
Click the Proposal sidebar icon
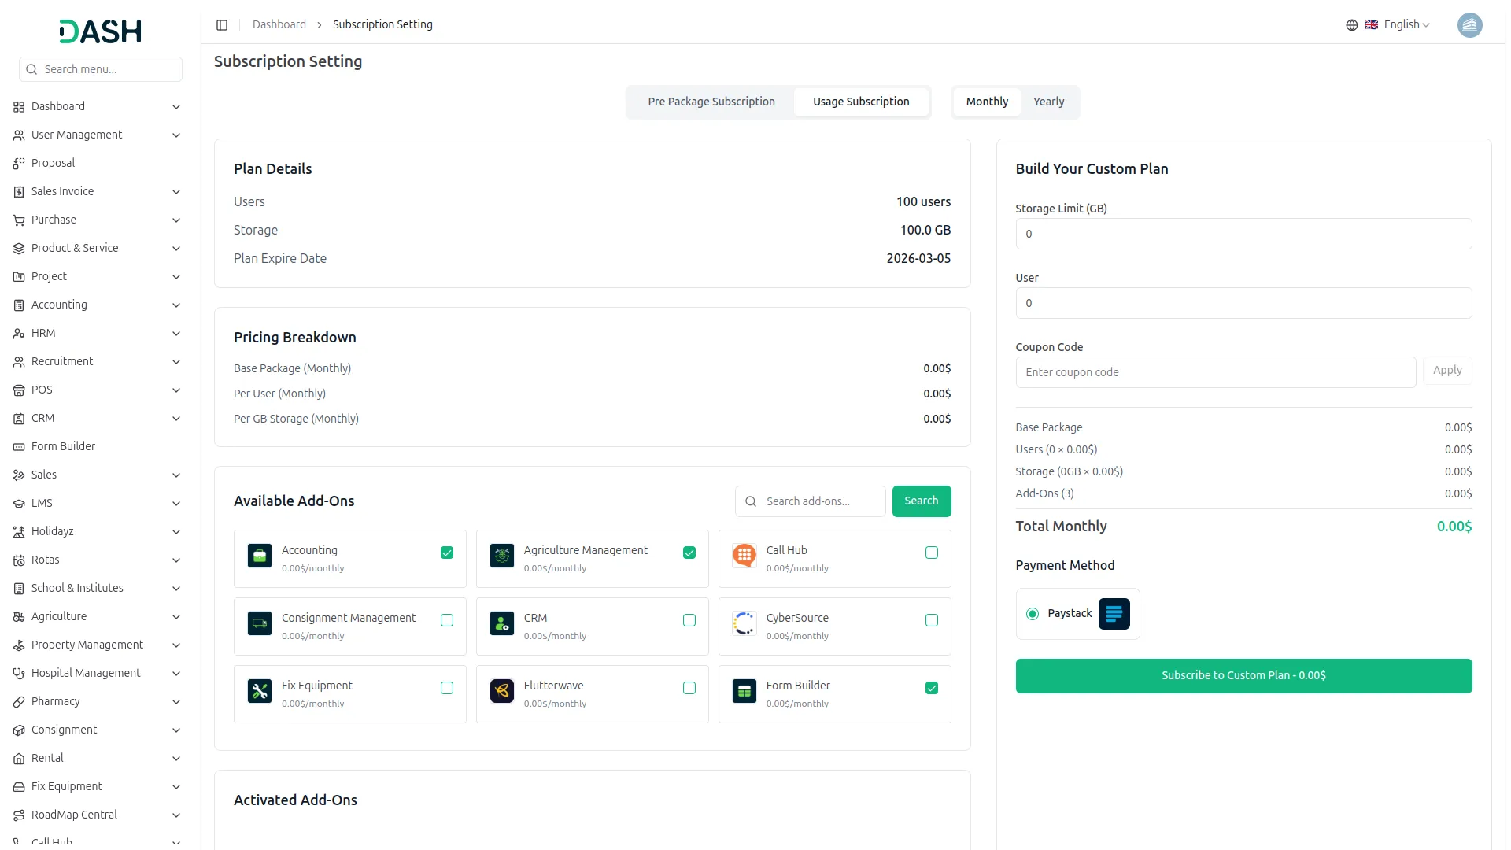19,164
